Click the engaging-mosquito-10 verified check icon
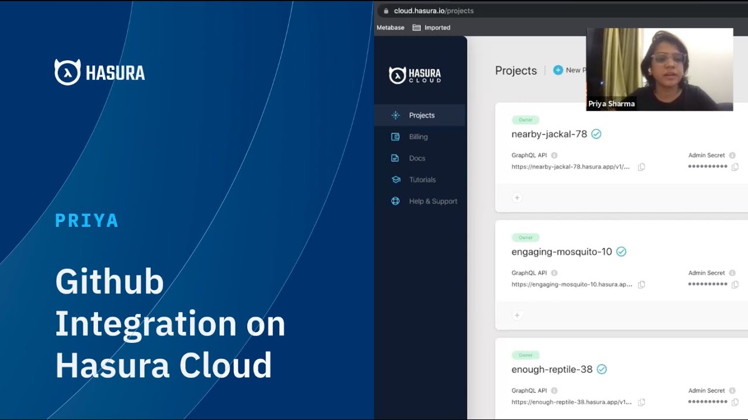Viewport: 748px width, 420px height. pos(621,252)
